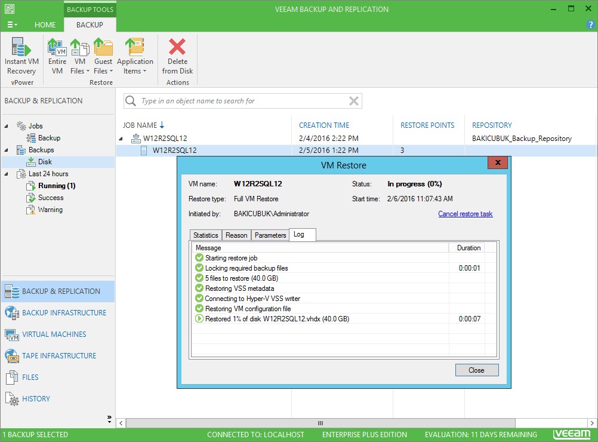
Task: Collapse the Jobs tree node
Action: (x=7, y=126)
